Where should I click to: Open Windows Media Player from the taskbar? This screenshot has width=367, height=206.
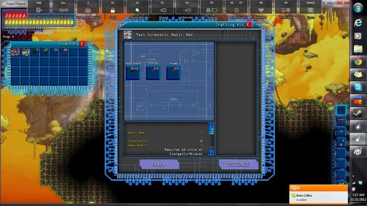358,36
